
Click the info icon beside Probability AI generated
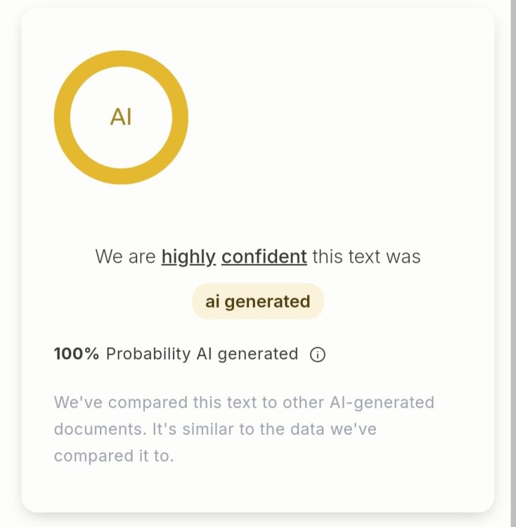(x=317, y=354)
